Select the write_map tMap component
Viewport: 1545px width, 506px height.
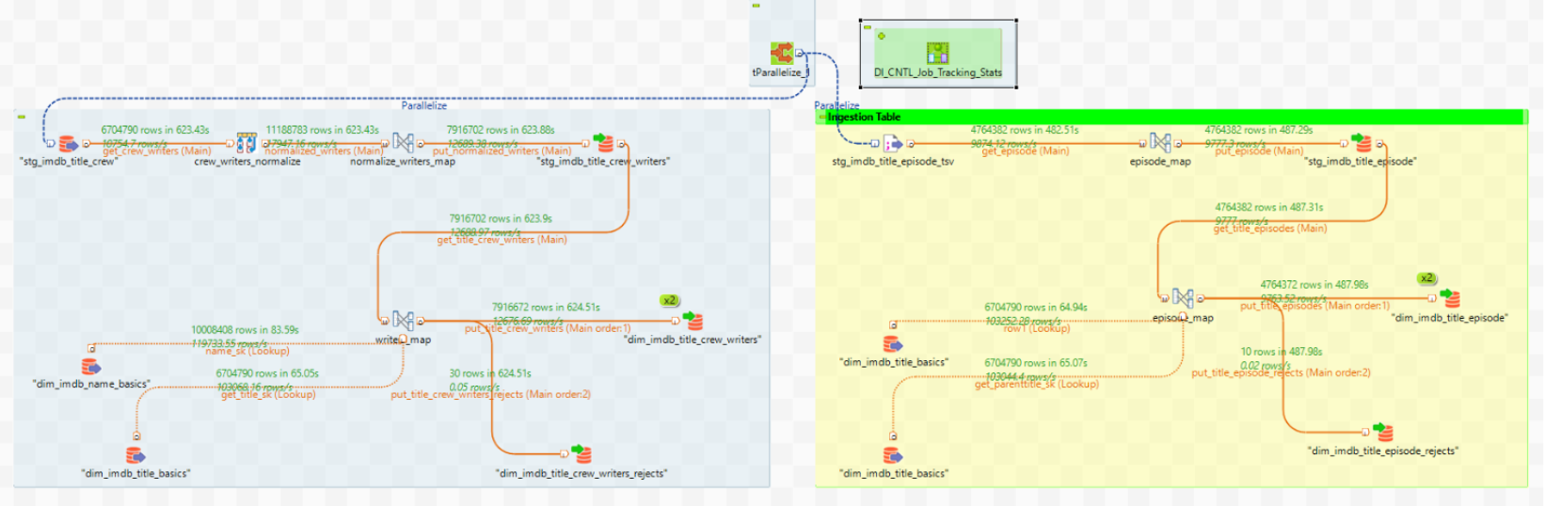[403, 321]
